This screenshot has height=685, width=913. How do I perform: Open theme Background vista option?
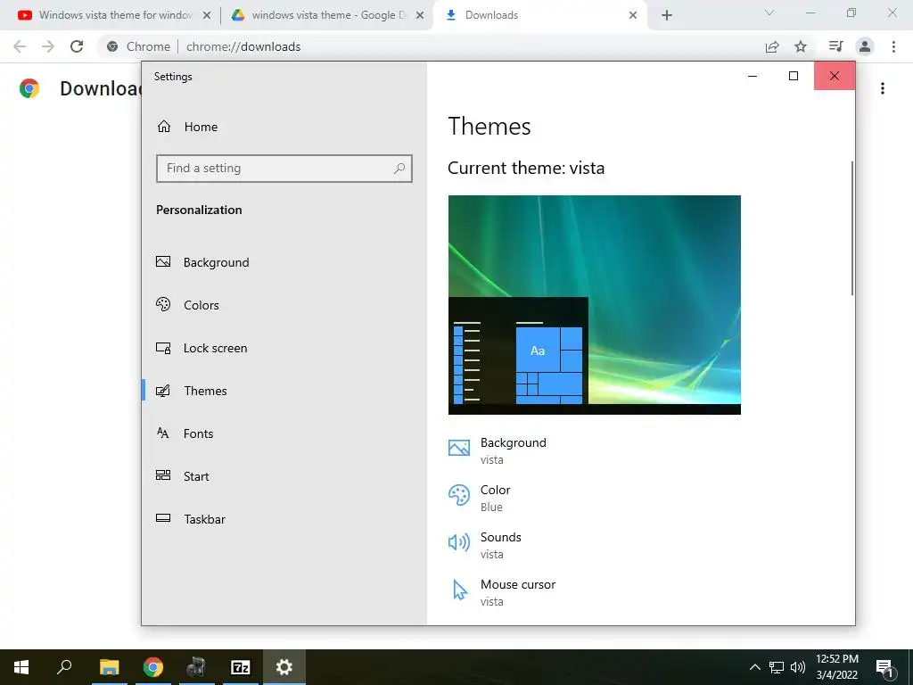pyautogui.click(x=498, y=450)
